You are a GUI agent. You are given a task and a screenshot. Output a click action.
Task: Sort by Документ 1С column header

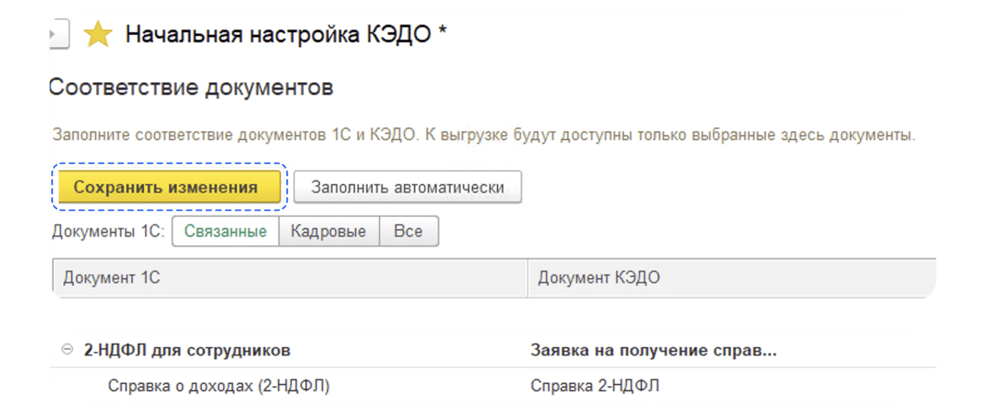tap(290, 277)
